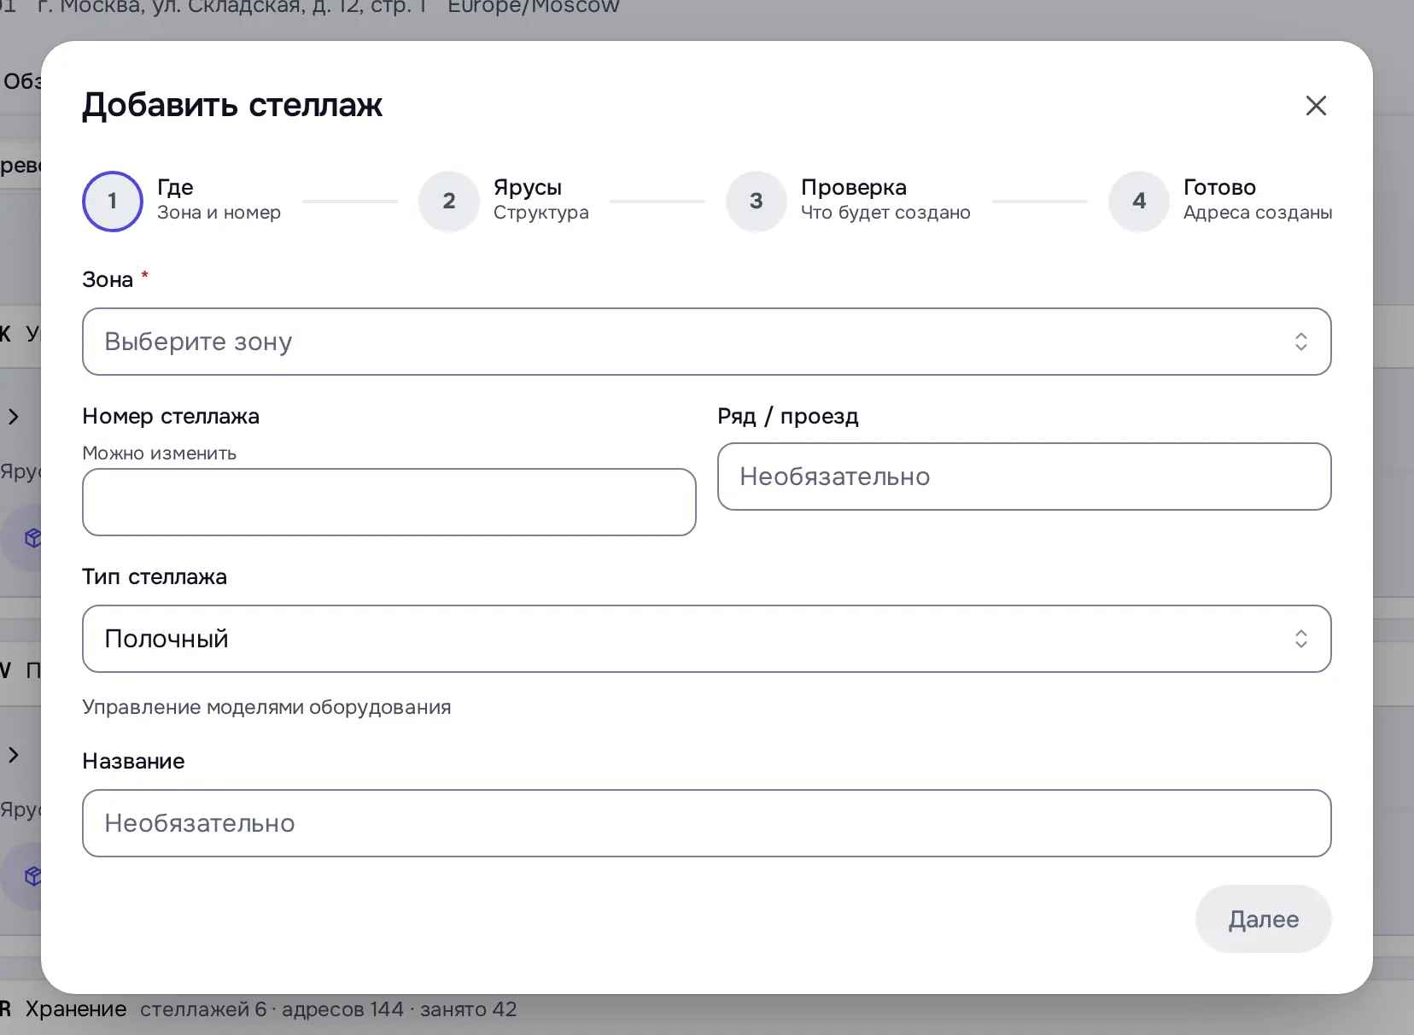Click the Ярусы step label text
Viewport: 1414px width, 1035px height.
528,187
